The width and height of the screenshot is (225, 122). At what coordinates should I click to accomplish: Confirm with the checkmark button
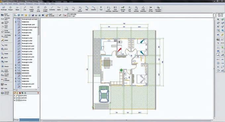click(60, 15)
